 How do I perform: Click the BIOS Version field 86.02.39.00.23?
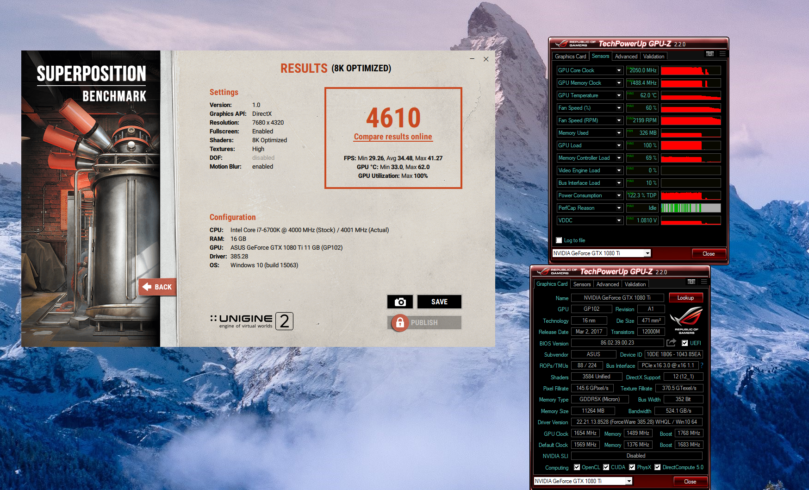tap(617, 343)
